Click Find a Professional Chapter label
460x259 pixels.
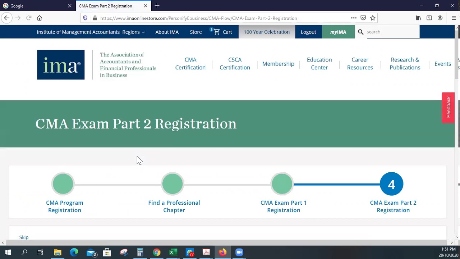pos(174,206)
